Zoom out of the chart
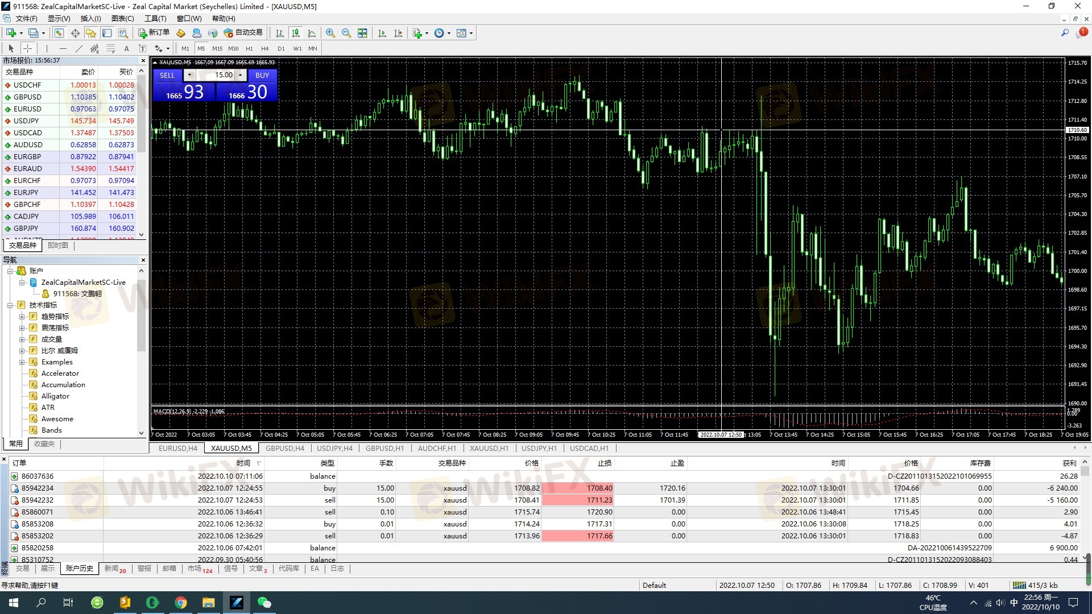Screen dimensions: 1092x614 (x=346, y=33)
